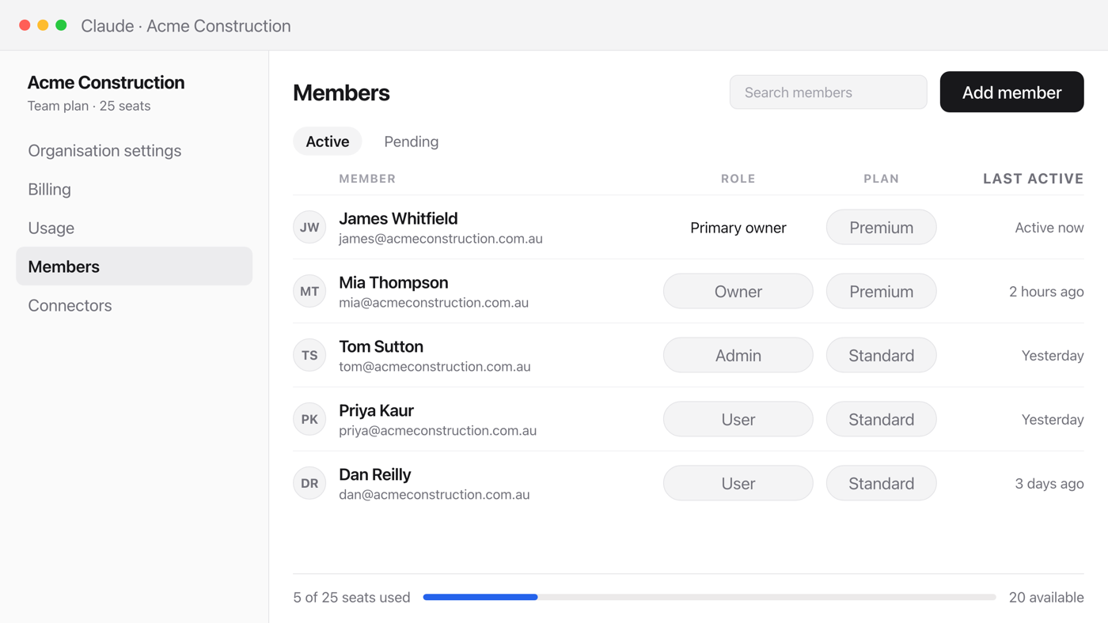Click the 20 available text
This screenshot has width=1108, height=623.
1046,598
